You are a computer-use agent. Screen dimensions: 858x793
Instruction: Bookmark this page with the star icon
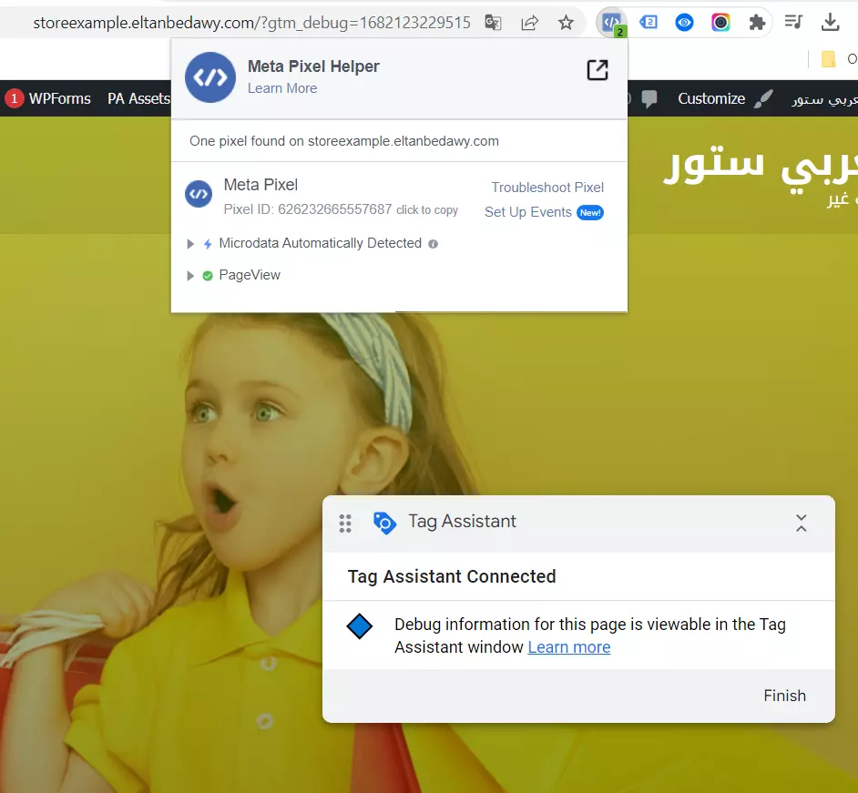[565, 22]
